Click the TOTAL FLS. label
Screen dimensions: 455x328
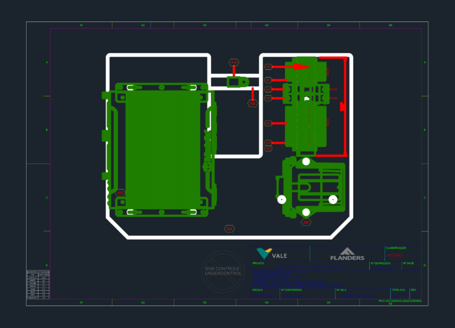tap(398, 290)
